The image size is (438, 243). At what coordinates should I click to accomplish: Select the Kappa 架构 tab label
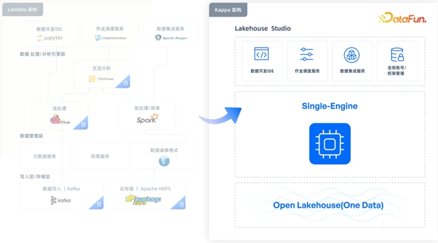[x=228, y=10]
